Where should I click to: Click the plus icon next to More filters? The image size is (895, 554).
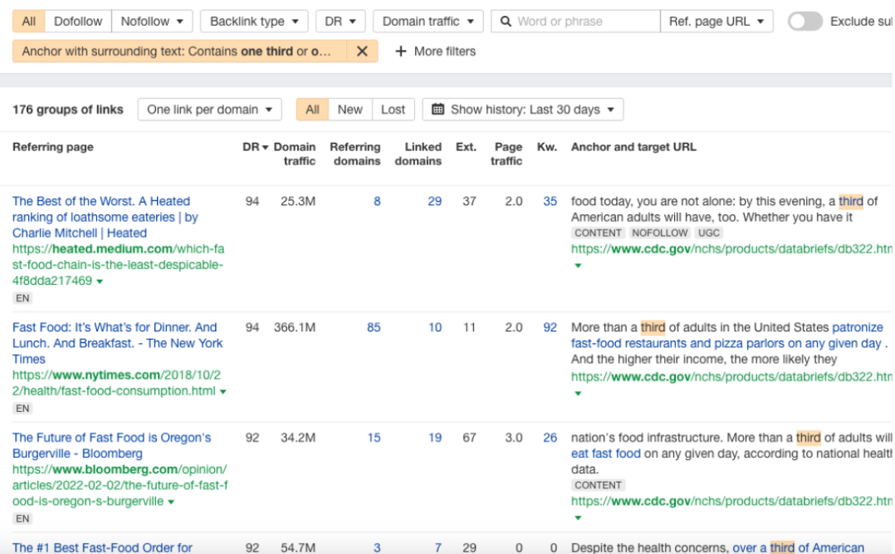[402, 51]
